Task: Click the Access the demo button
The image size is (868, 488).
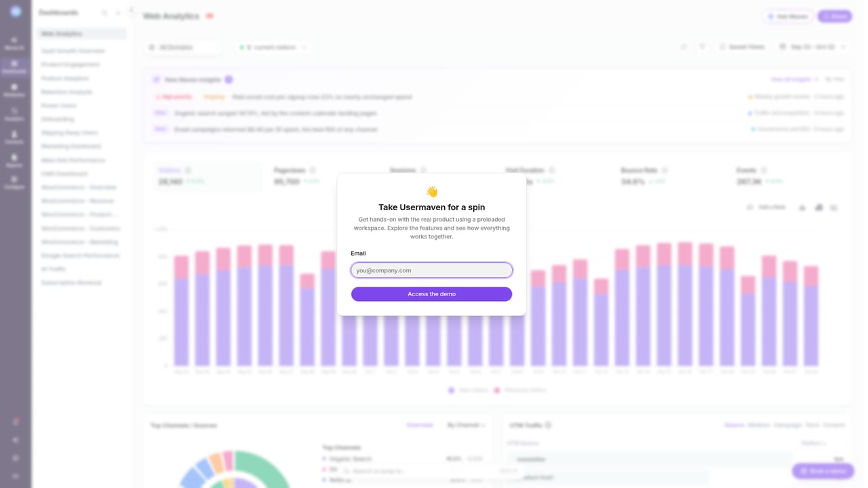Action: tap(431, 294)
